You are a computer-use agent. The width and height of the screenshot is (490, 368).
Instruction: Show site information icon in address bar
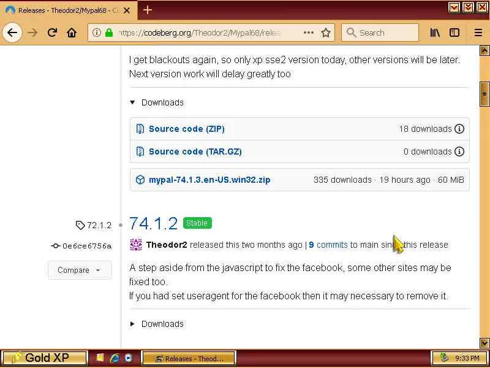pyautogui.click(x=97, y=33)
